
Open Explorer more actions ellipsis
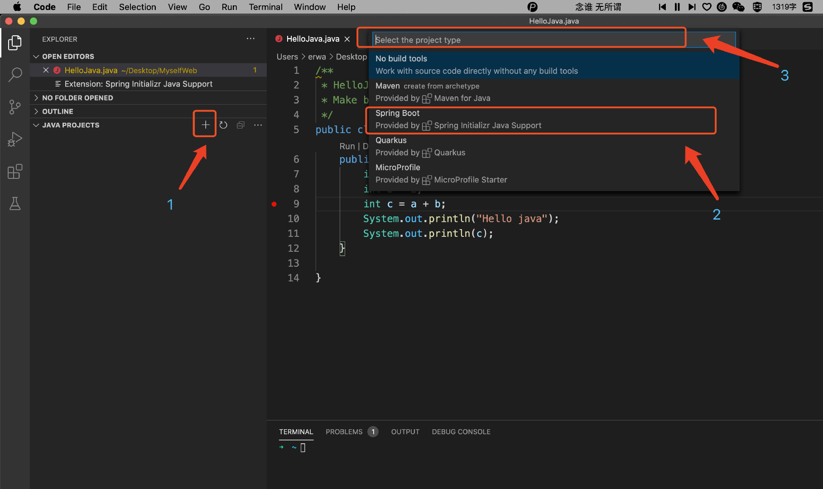pyautogui.click(x=250, y=39)
